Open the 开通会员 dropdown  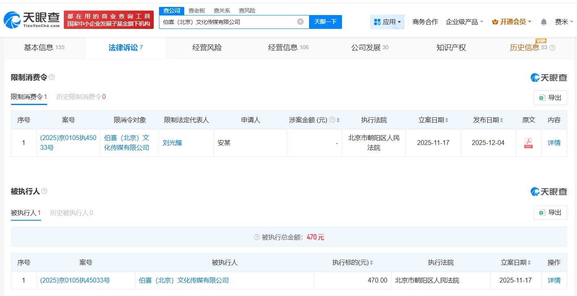click(x=511, y=22)
